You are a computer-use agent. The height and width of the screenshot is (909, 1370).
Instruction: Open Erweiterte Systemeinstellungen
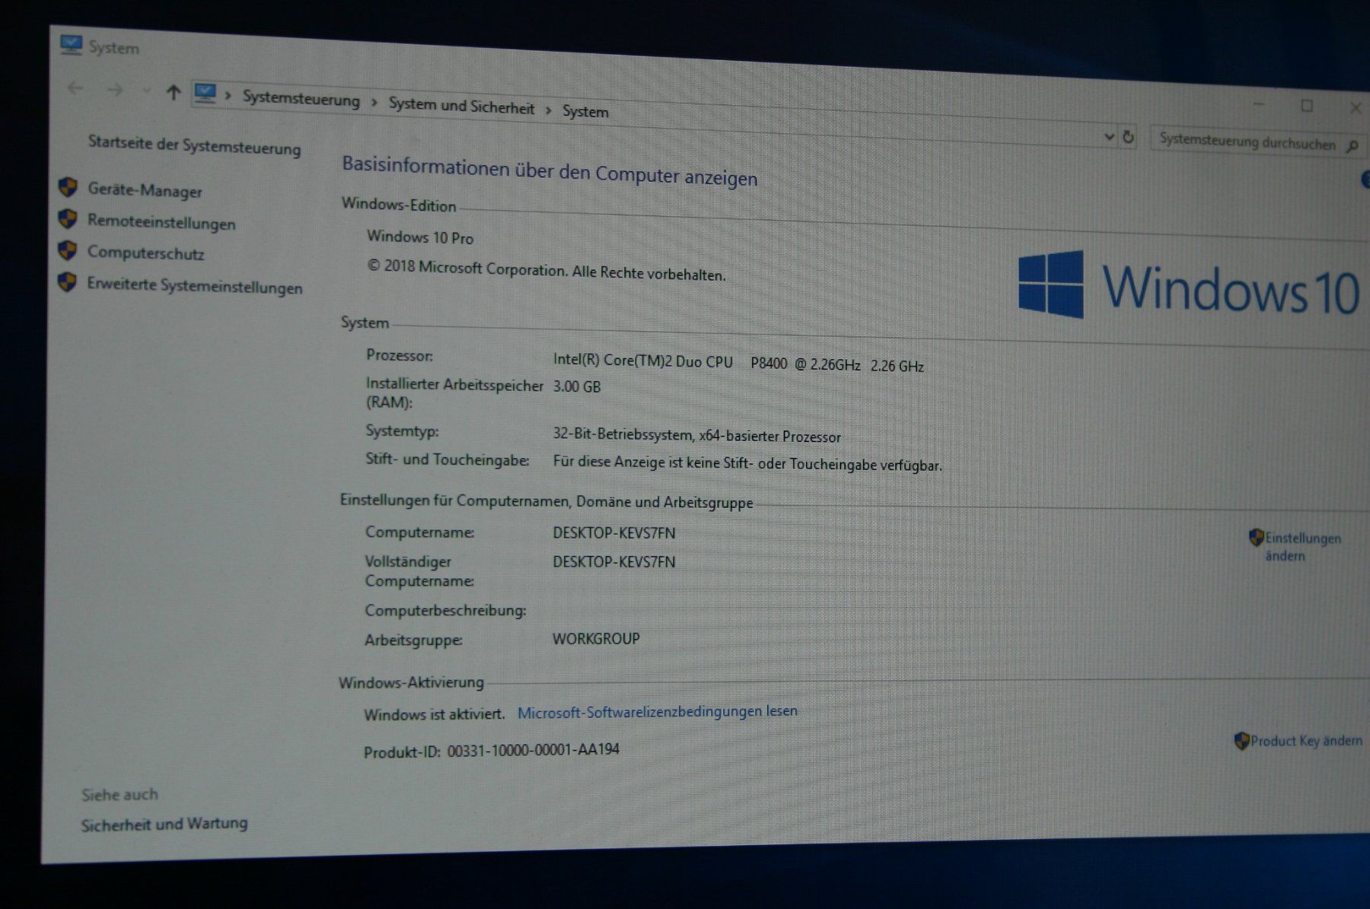click(195, 286)
